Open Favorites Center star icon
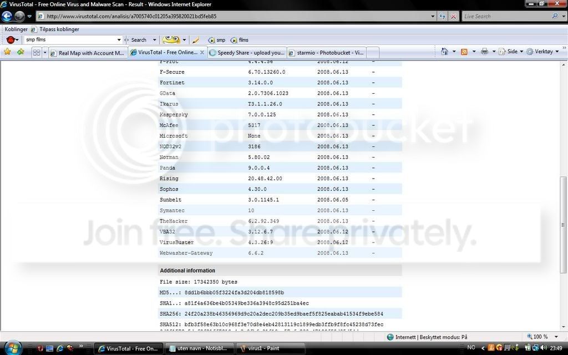The width and height of the screenshot is (568, 355). point(7,52)
